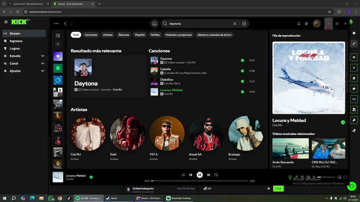Toggle the Now Playing view icon
The height and width of the screenshot is (202, 360).
point(290,177)
